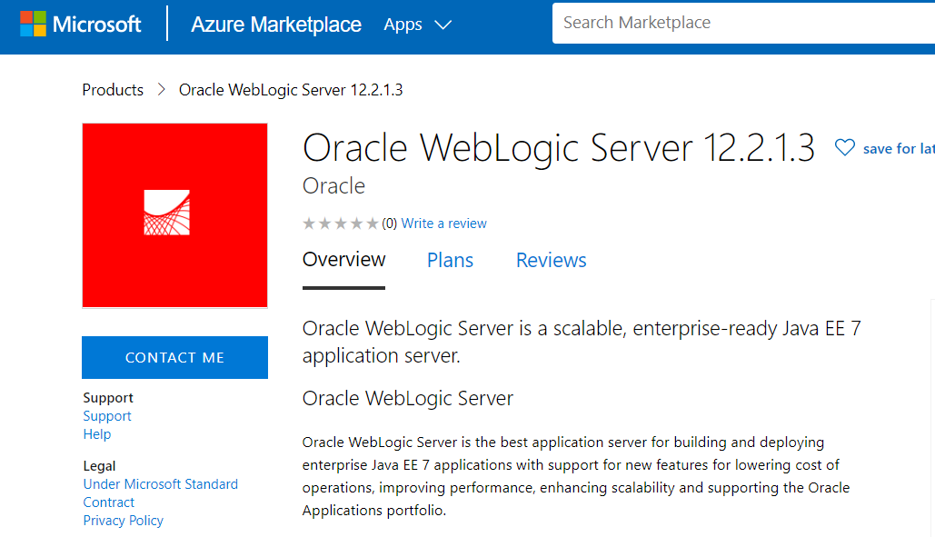
Task: Switch to the Plans tab
Action: coord(450,260)
